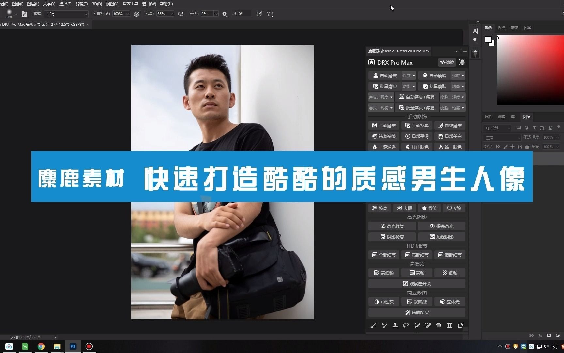Select the lasso icon in DRX toolbar
Image resolution: width=564 pixels, height=353 pixels.
point(406,325)
